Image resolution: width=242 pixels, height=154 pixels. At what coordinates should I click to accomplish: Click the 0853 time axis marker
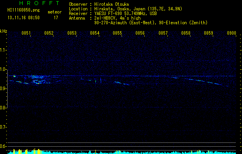pyautogui.click(x=72, y=33)
